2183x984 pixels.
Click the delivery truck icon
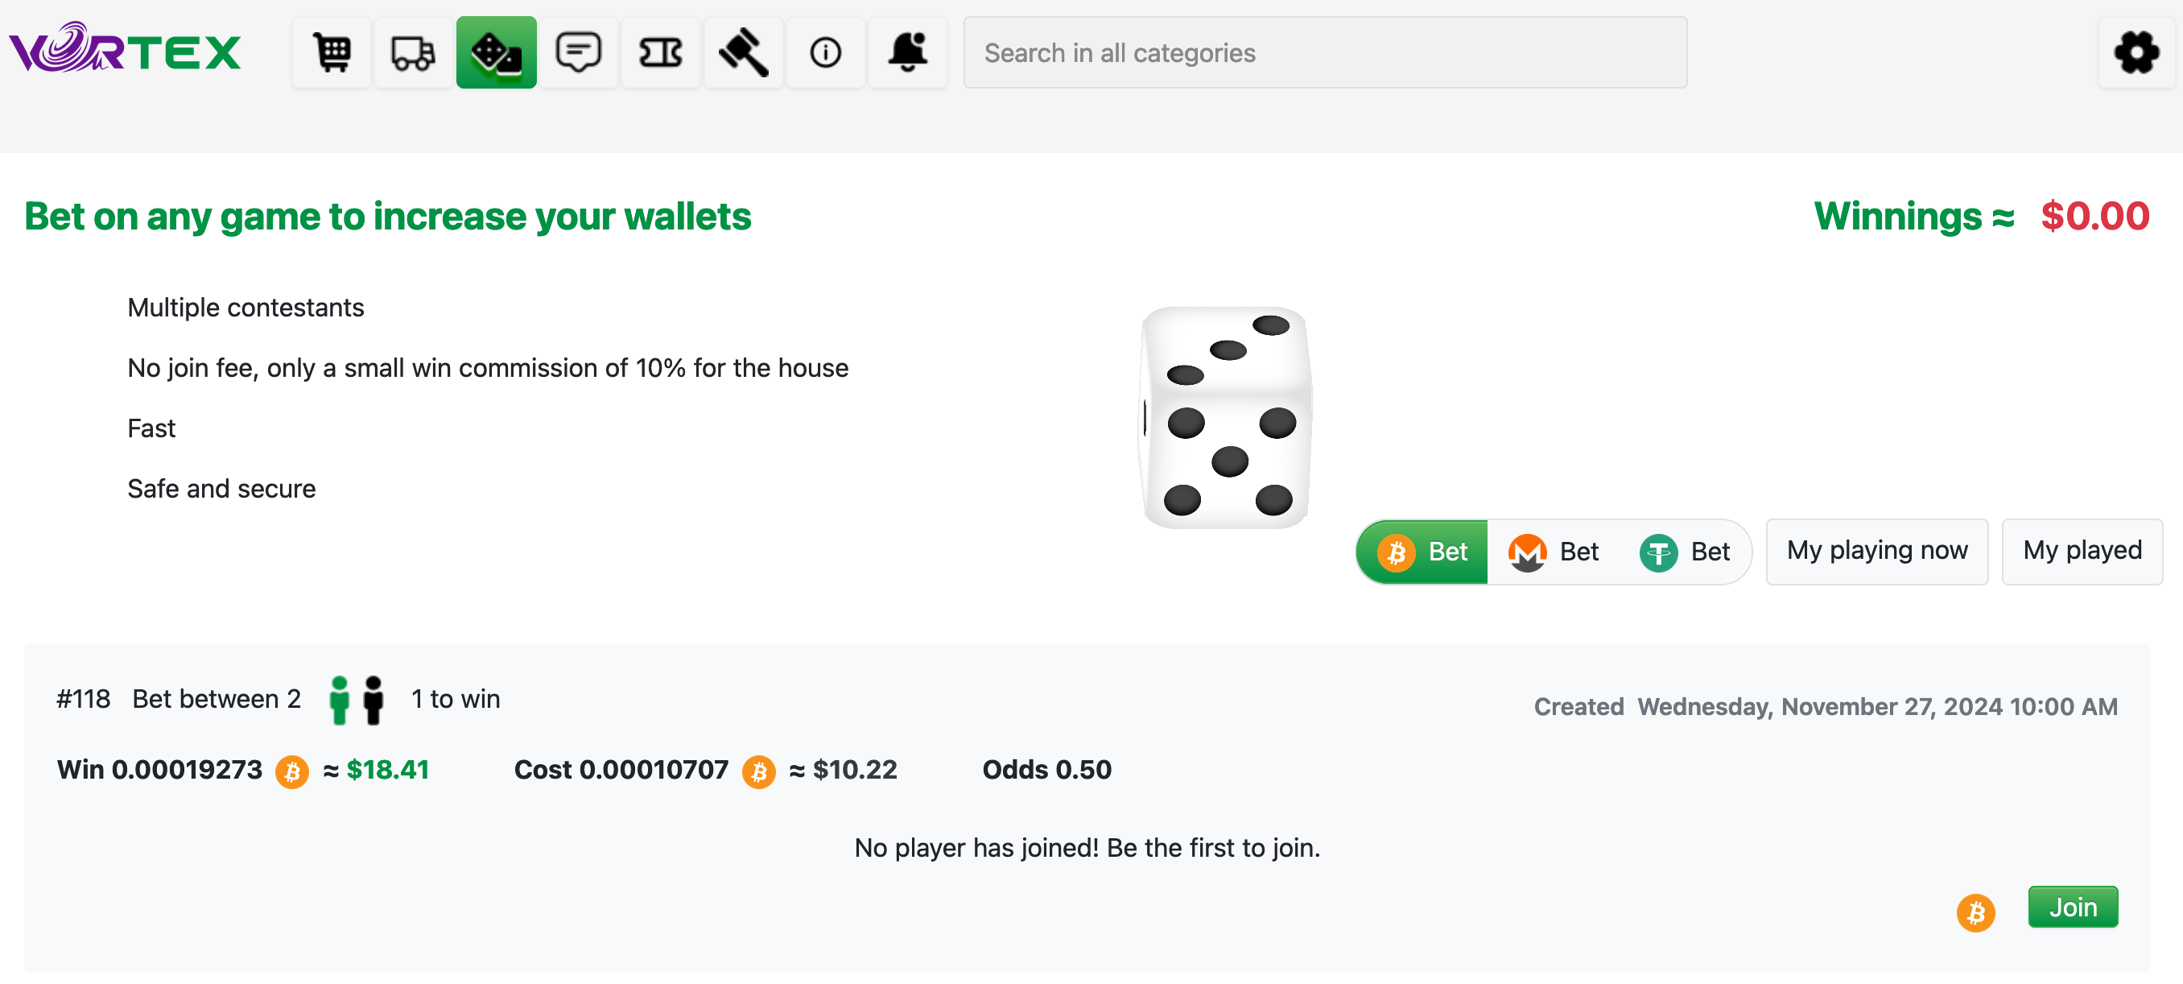[x=414, y=52]
